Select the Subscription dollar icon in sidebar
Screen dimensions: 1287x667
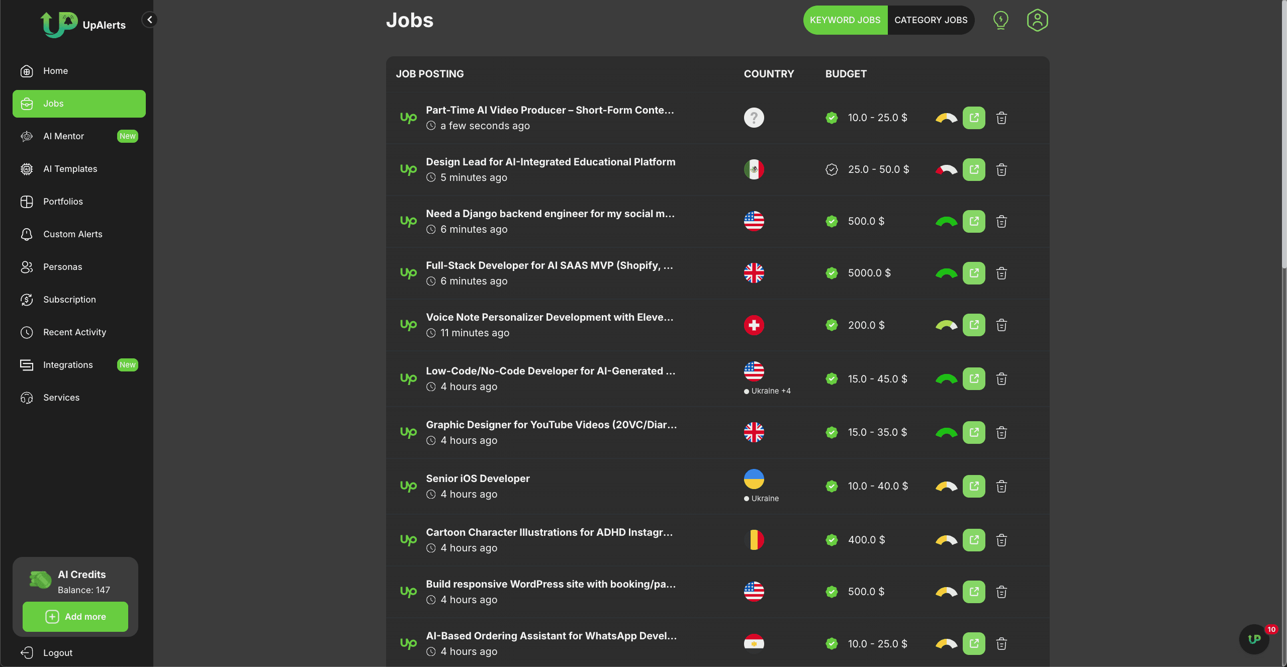[x=27, y=300]
